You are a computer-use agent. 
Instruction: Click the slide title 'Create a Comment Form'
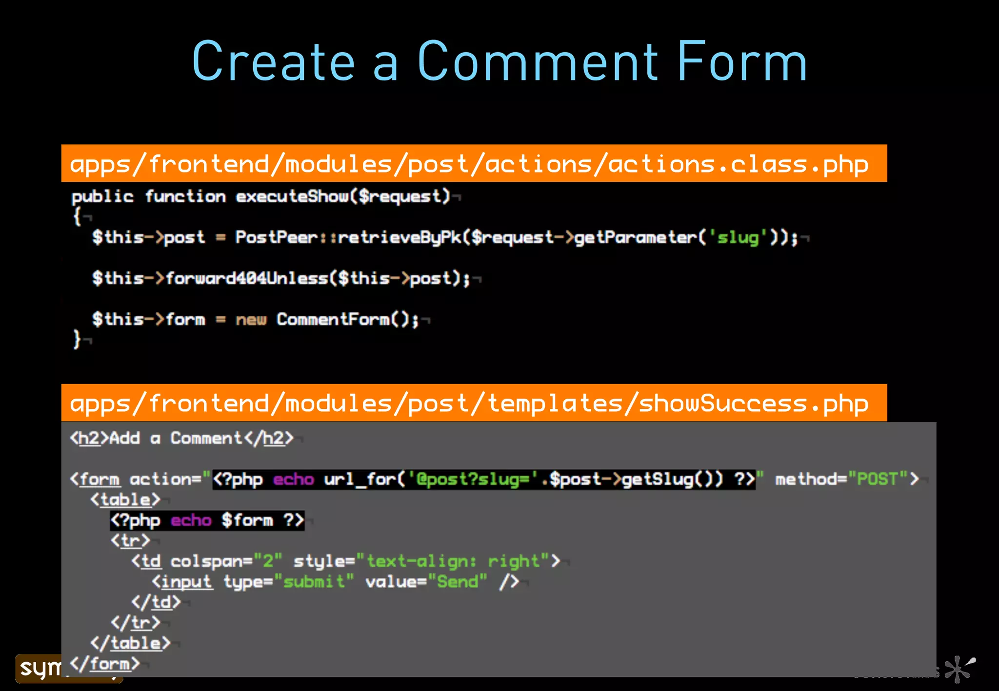(x=499, y=61)
